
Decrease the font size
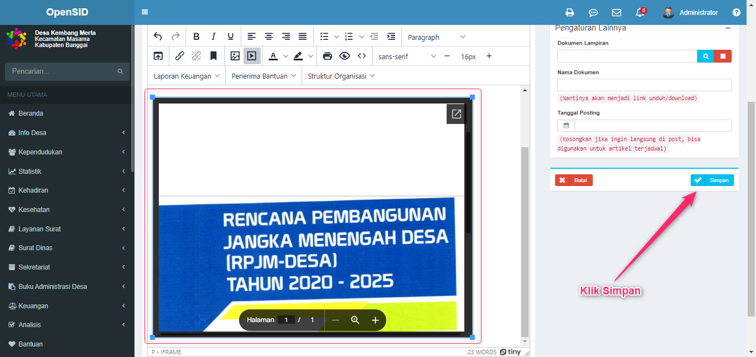coord(447,56)
